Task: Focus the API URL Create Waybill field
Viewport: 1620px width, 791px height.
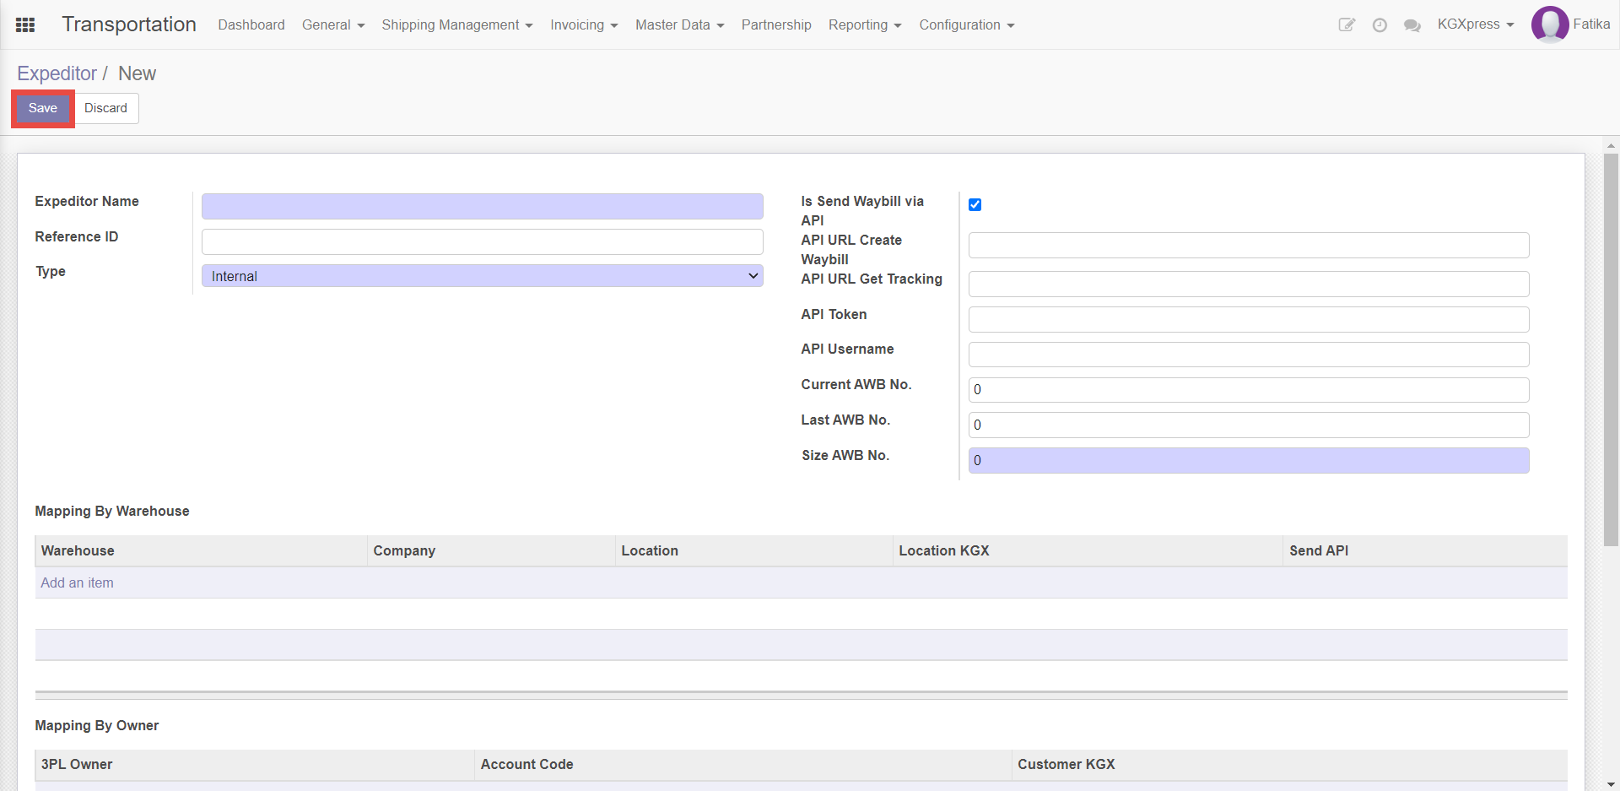Action: tap(1249, 245)
